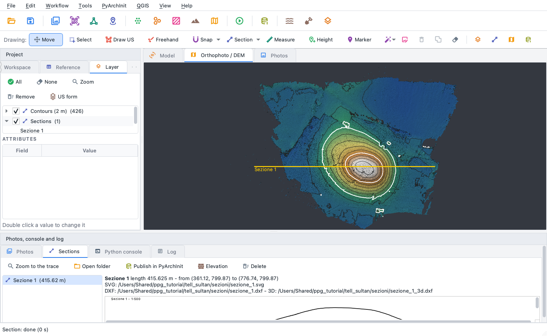Image resolution: width=547 pixels, height=336 pixels.
Task: Click the green triangle network icon
Action: click(x=94, y=21)
